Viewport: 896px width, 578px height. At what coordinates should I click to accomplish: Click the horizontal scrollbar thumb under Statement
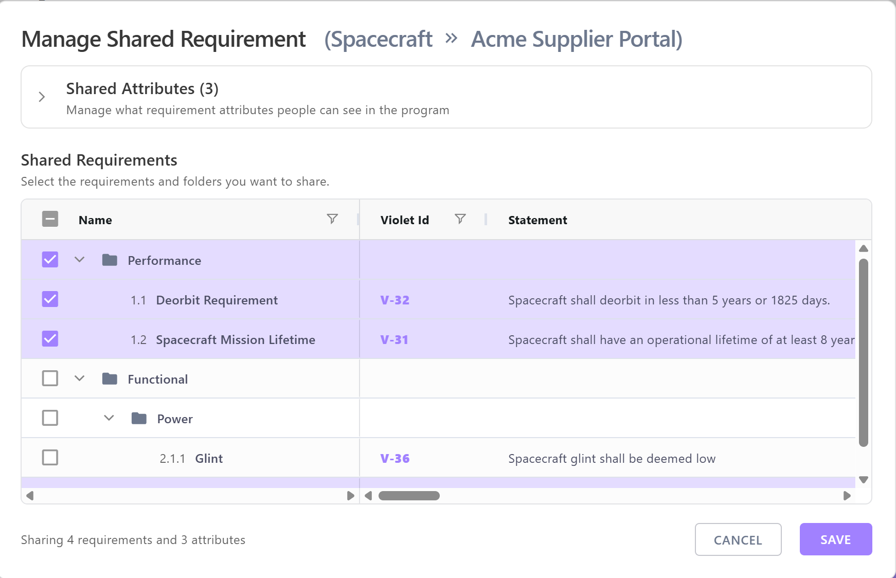pyautogui.click(x=409, y=496)
